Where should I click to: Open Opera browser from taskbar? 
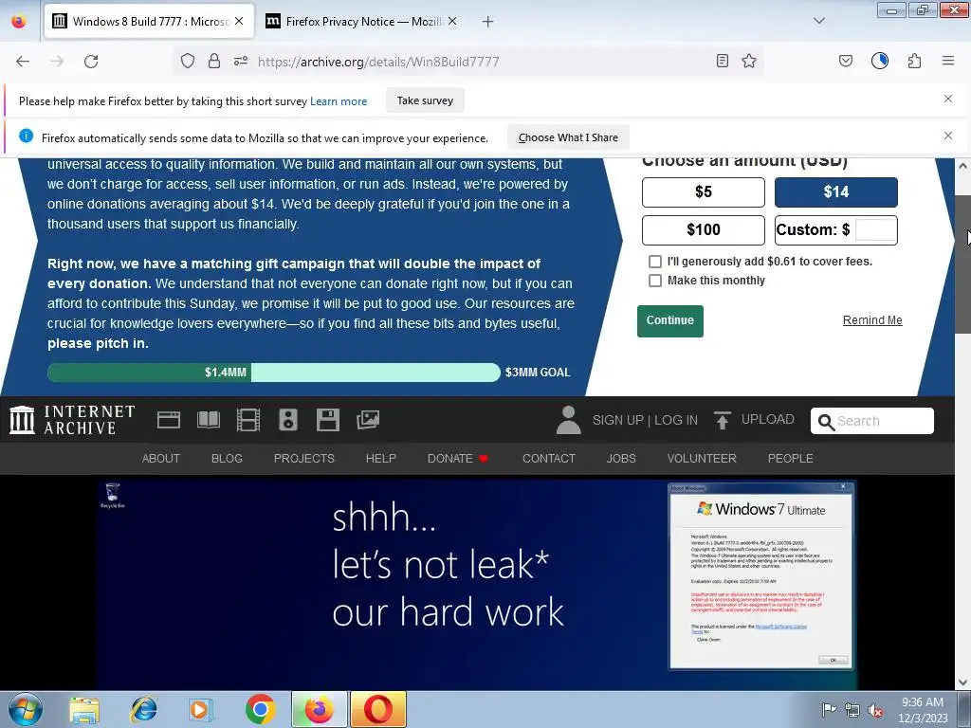[377, 709]
